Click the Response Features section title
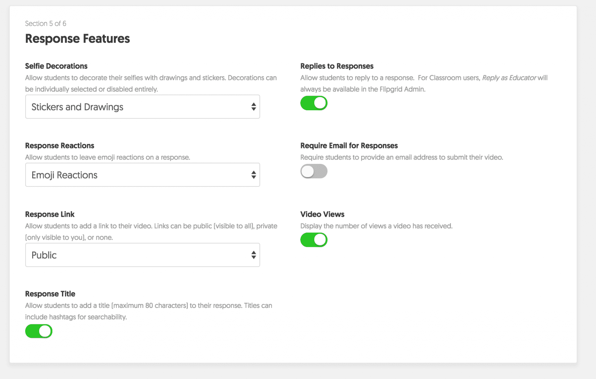Viewport: 596px width, 379px height. 77,38
